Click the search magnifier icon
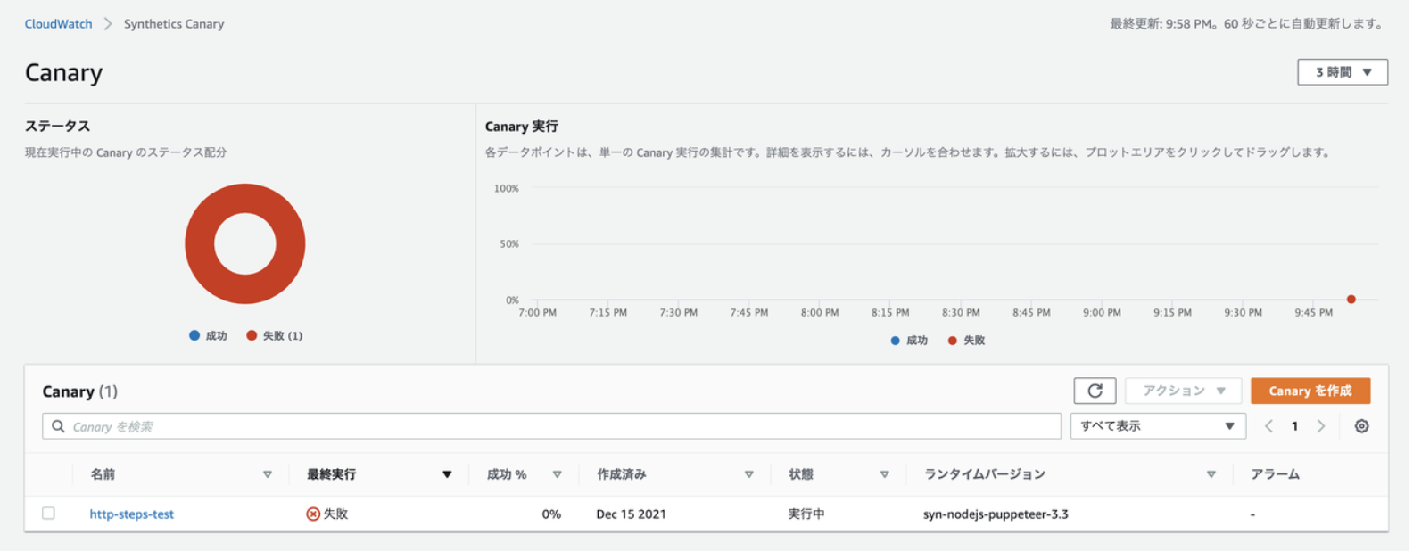Image resolution: width=1413 pixels, height=551 pixels. [58, 426]
